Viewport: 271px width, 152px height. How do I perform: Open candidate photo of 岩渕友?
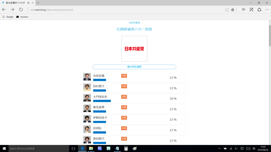pos(87,129)
